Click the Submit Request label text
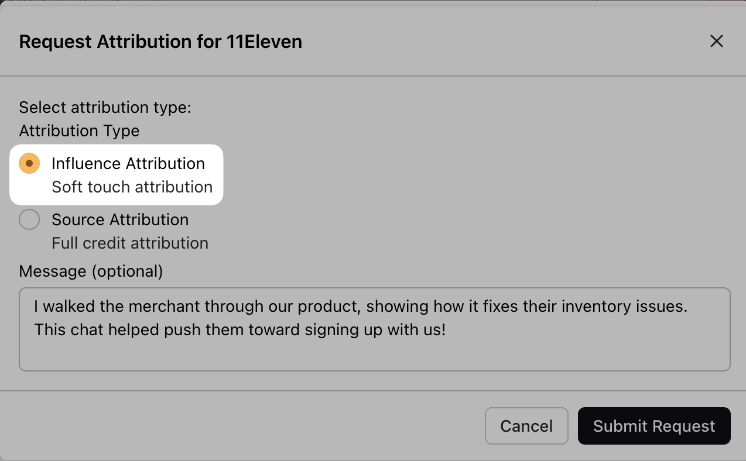The height and width of the screenshot is (461, 746). coord(654,426)
